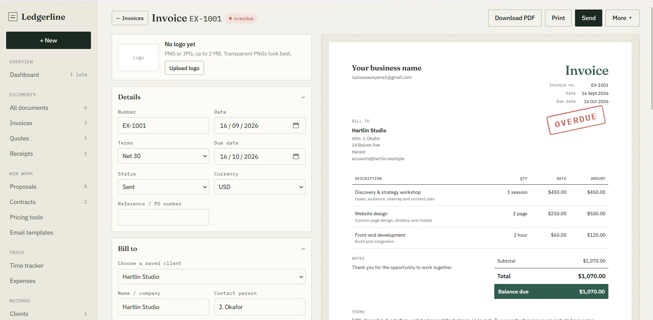This screenshot has height=320, width=653.
Task: Open Receipts in sidebar
Action: tap(48, 154)
